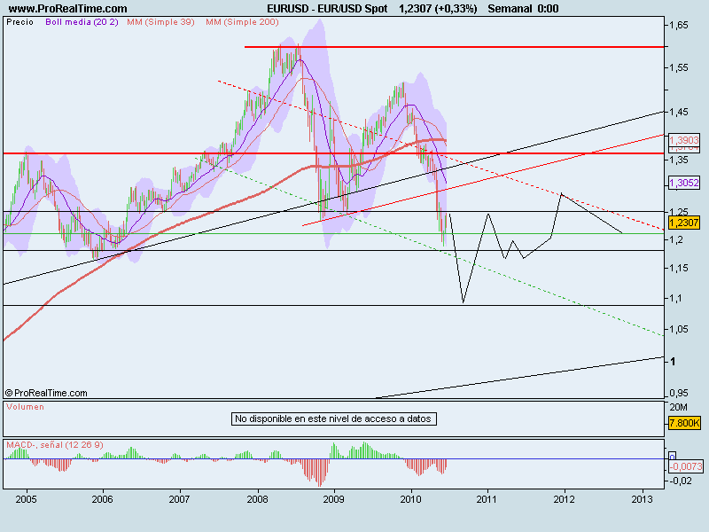Click the 2005 year label on time axis

point(26,499)
